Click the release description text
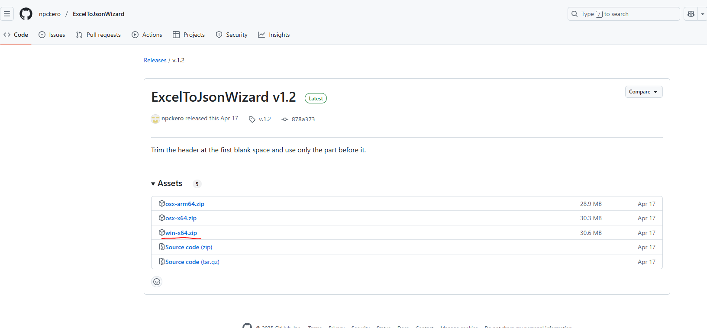Image resolution: width=707 pixels, height=328 pixels. click(258, 150)
